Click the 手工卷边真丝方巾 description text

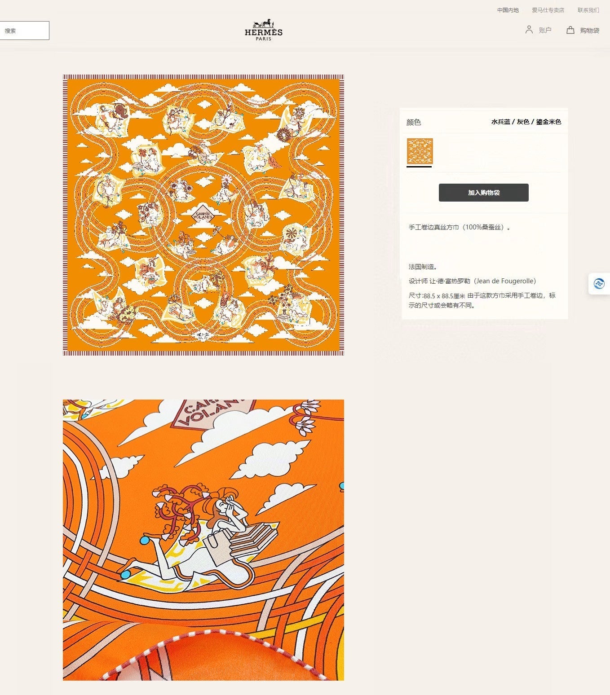pos(459,227)
